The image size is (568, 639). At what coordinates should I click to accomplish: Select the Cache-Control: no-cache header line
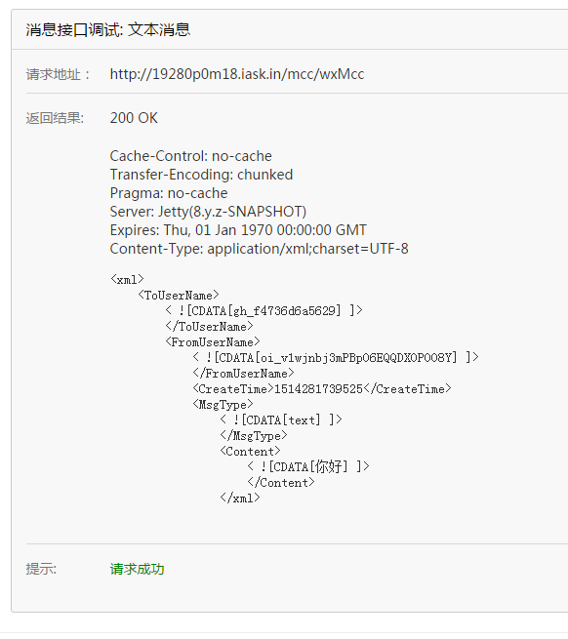click(191, 156)
